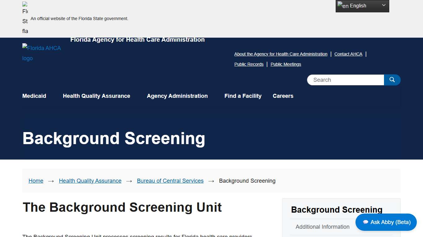Select Health Quality Assurance in navigation
423x237 pixels.
[96, 96]
